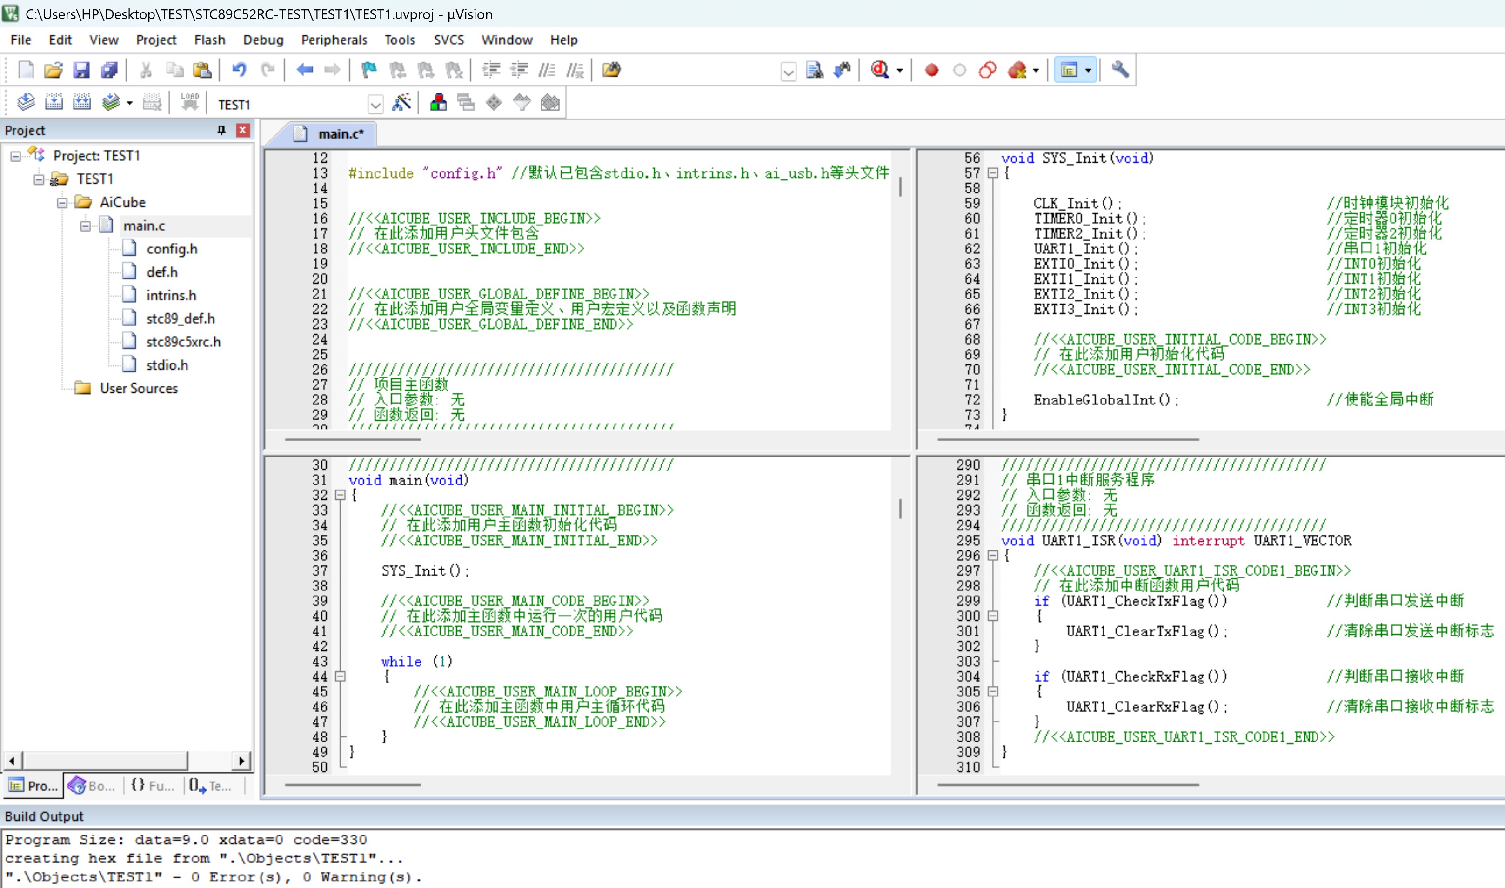The height and width of the screenshot is (888, 1505).
Task: Toggle auto-hide pin on the Project panel
Action: [221, 130]
